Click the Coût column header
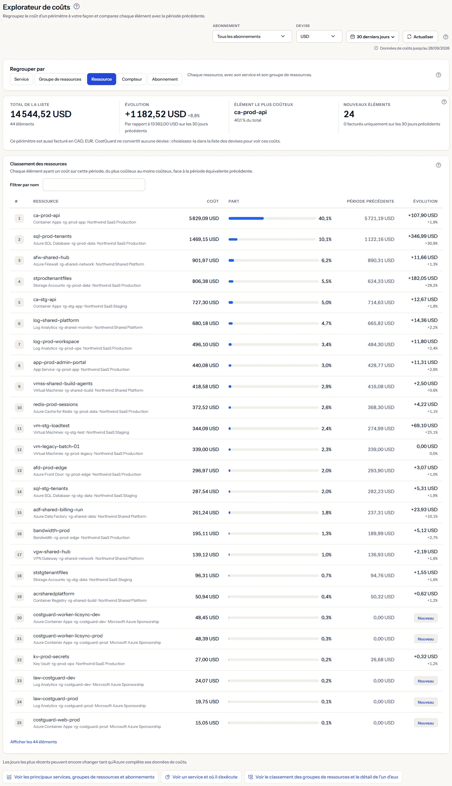Image resolution: width=452 pixels, height=786 pixels. (213, 201)
